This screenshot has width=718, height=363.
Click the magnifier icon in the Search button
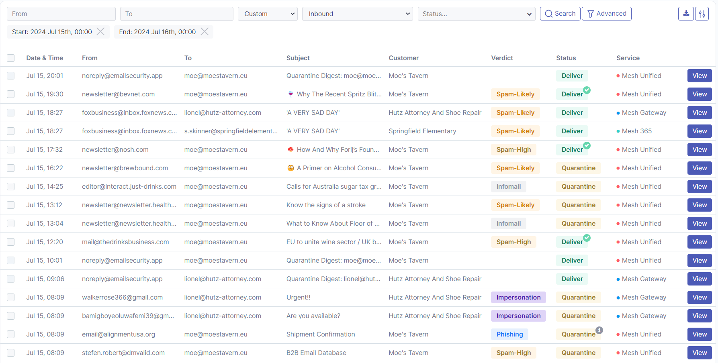point(549,13)
